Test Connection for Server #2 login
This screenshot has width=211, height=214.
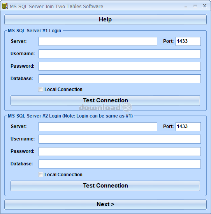105,186
